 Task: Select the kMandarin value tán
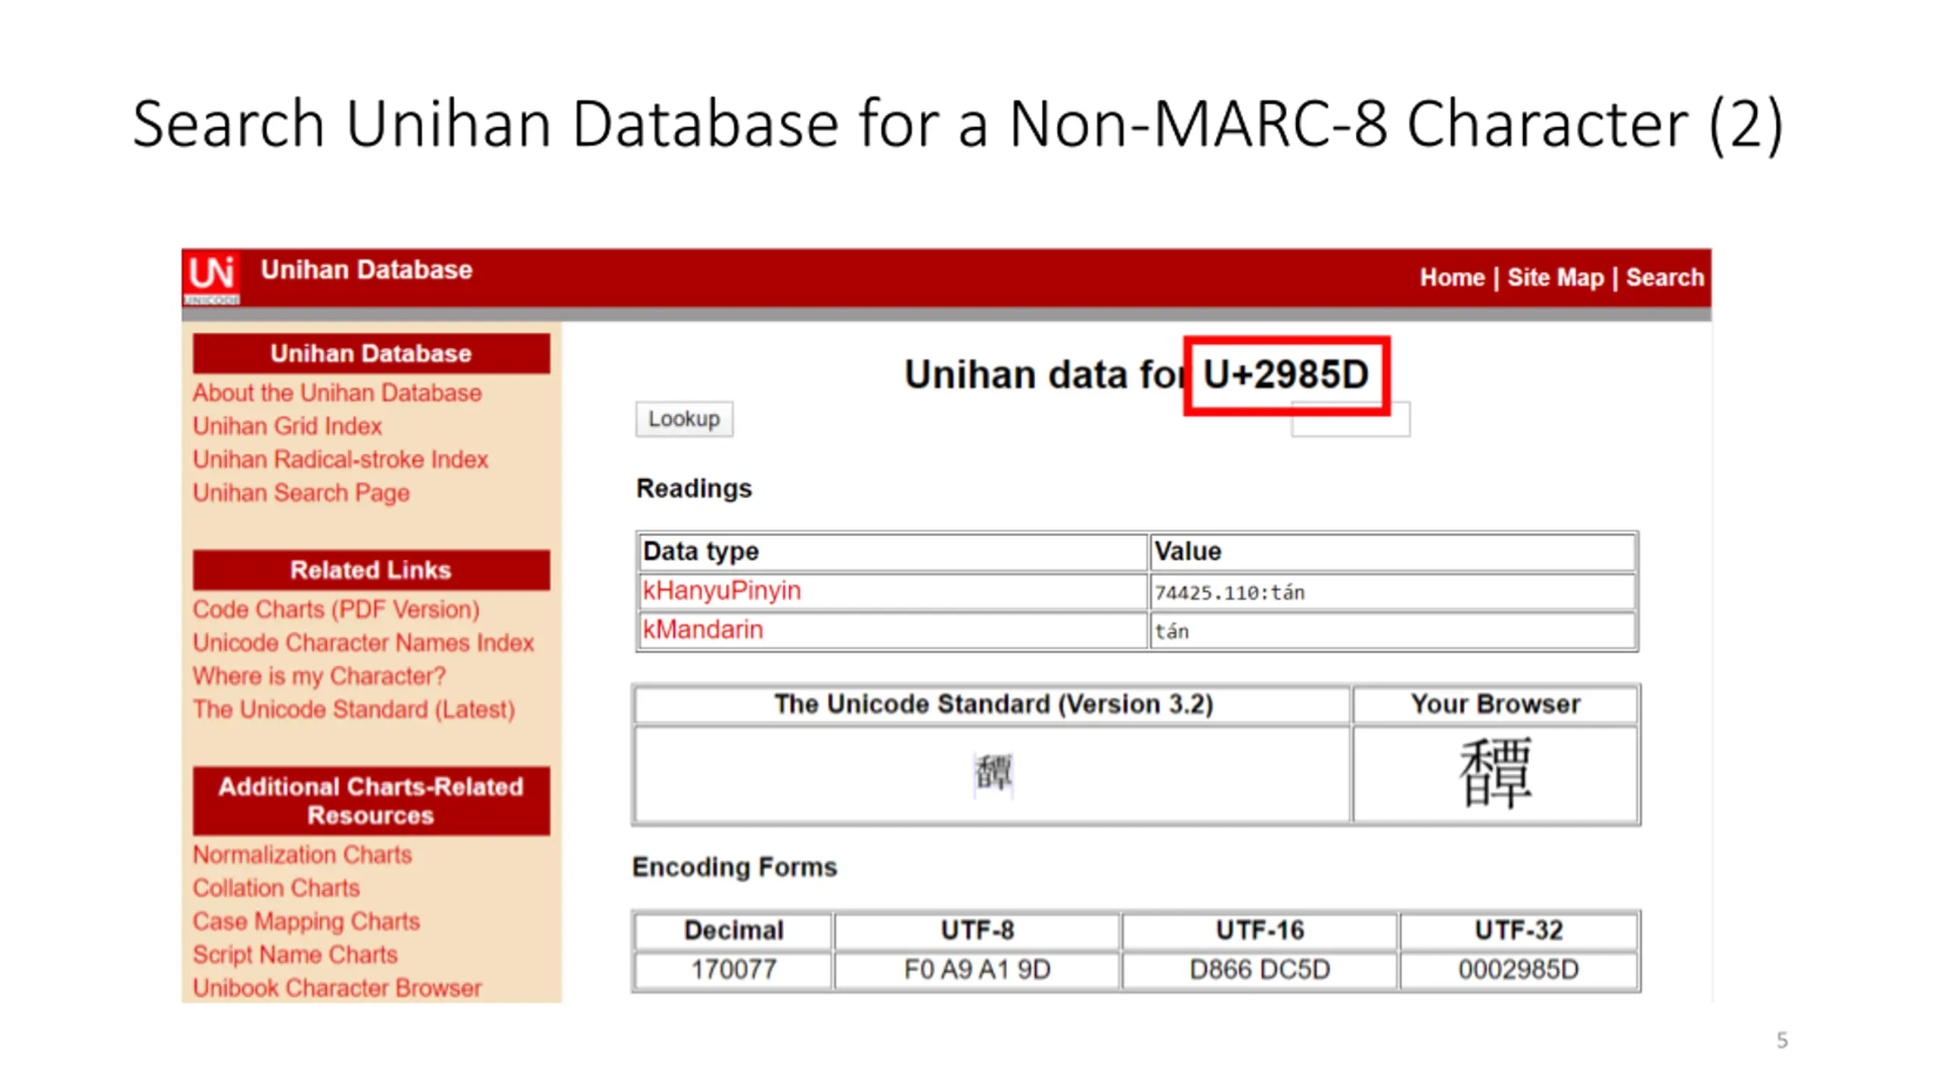(1172, 631)
